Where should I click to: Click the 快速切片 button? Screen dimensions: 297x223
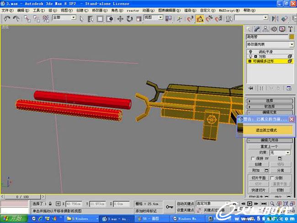coord(258,190)
